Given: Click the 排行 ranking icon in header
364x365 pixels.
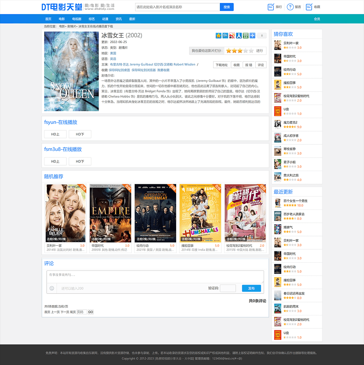Looking at the screenshot, I should (x=271, y=7).
